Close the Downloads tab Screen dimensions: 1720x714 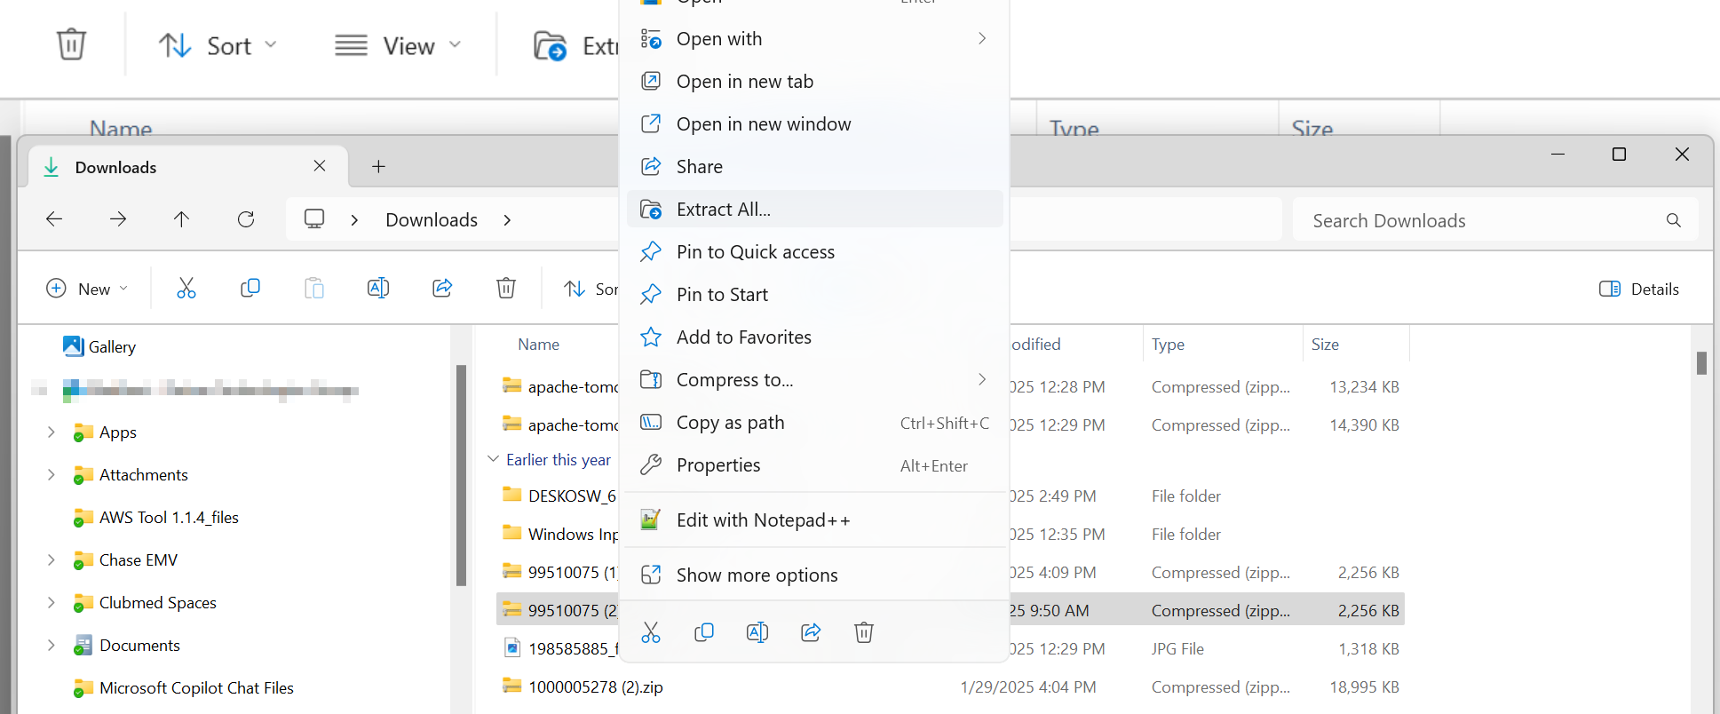tap(320, 166)
